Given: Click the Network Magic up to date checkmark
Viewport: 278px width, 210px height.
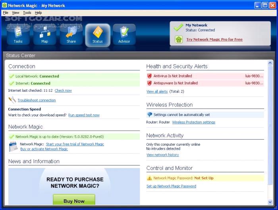Looking at the screenshot, I should click(x=12, y=137).
